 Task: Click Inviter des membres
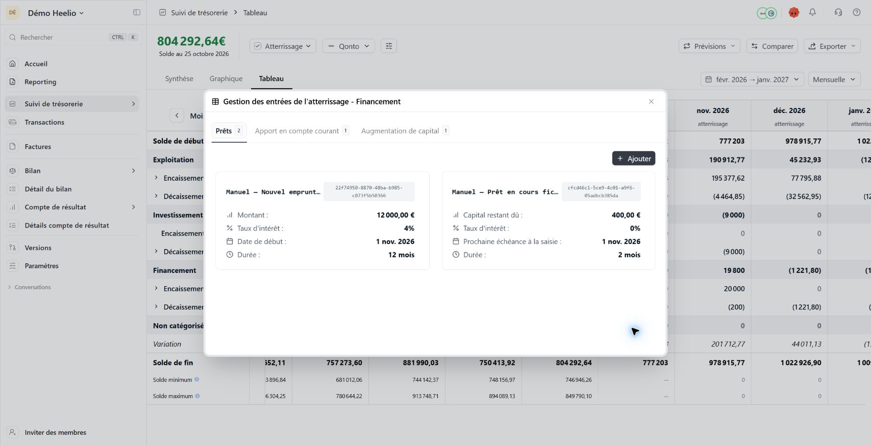tap(71, 432)
